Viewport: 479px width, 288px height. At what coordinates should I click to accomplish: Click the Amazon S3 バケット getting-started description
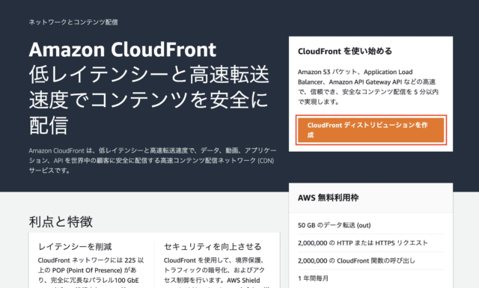(x=368, y=87)
